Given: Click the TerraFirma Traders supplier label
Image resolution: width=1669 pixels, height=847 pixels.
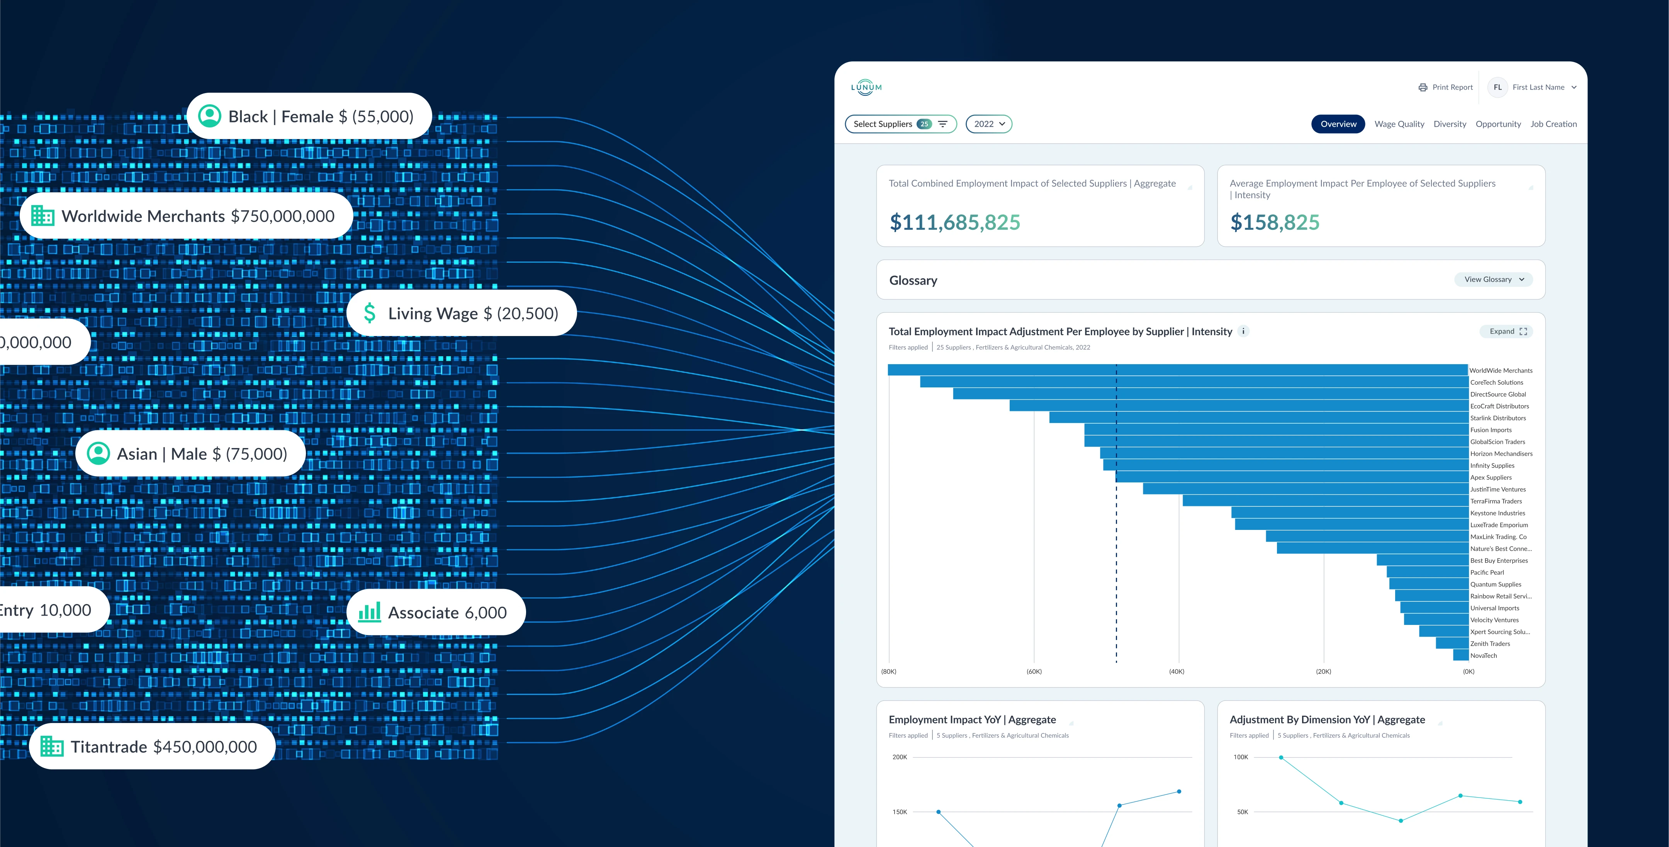Looking at the screenshot, I should (x=1496, y=501).
